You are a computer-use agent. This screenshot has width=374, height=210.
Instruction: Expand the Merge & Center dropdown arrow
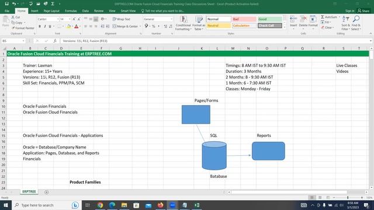tap(140, 26)
